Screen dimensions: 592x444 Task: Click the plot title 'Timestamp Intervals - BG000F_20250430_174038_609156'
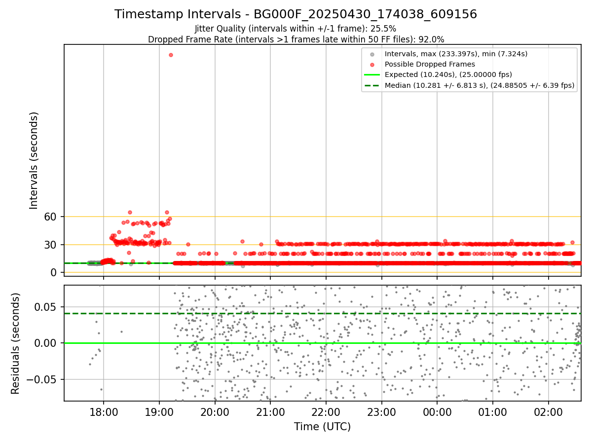tap(296, 14)
